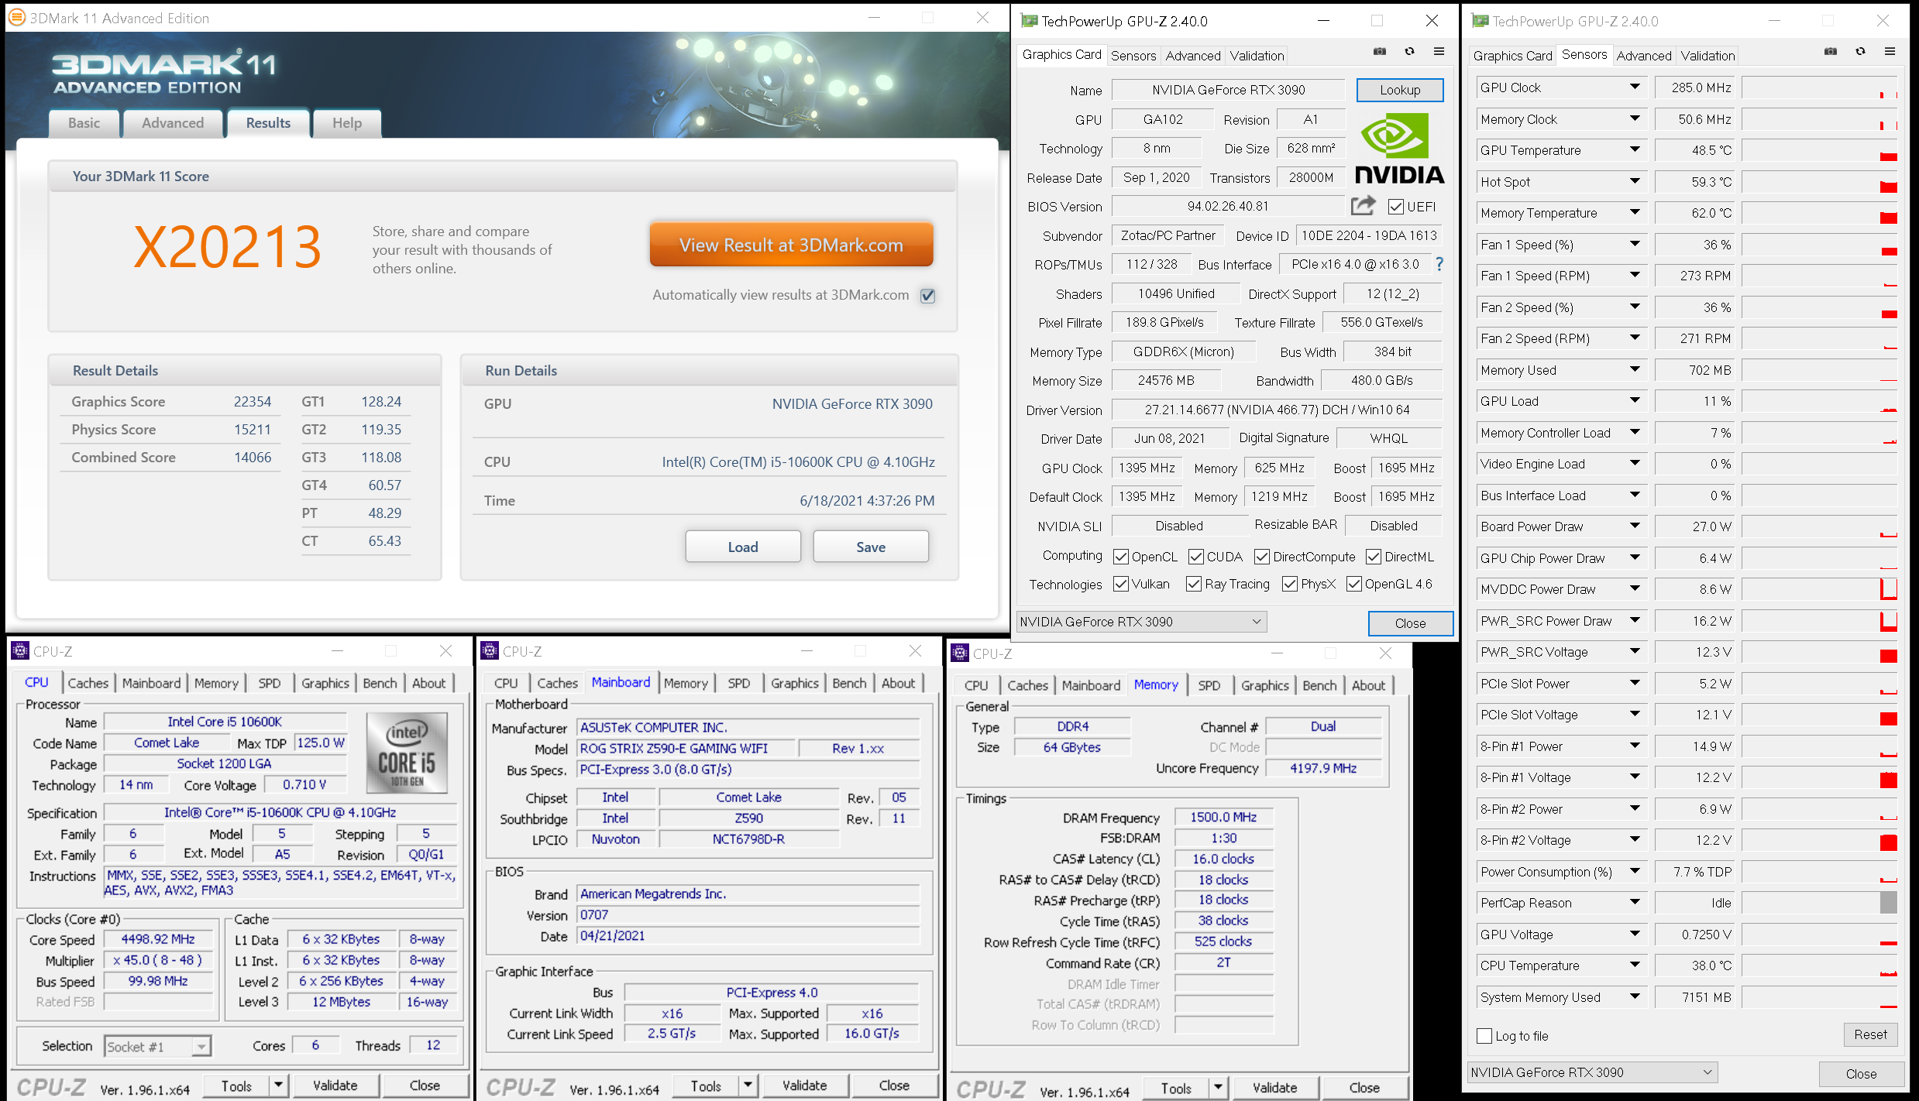This screenshot has height=1101, width=1919.
Task: Toggle the DirectML checkbox
Action: 1374,557
